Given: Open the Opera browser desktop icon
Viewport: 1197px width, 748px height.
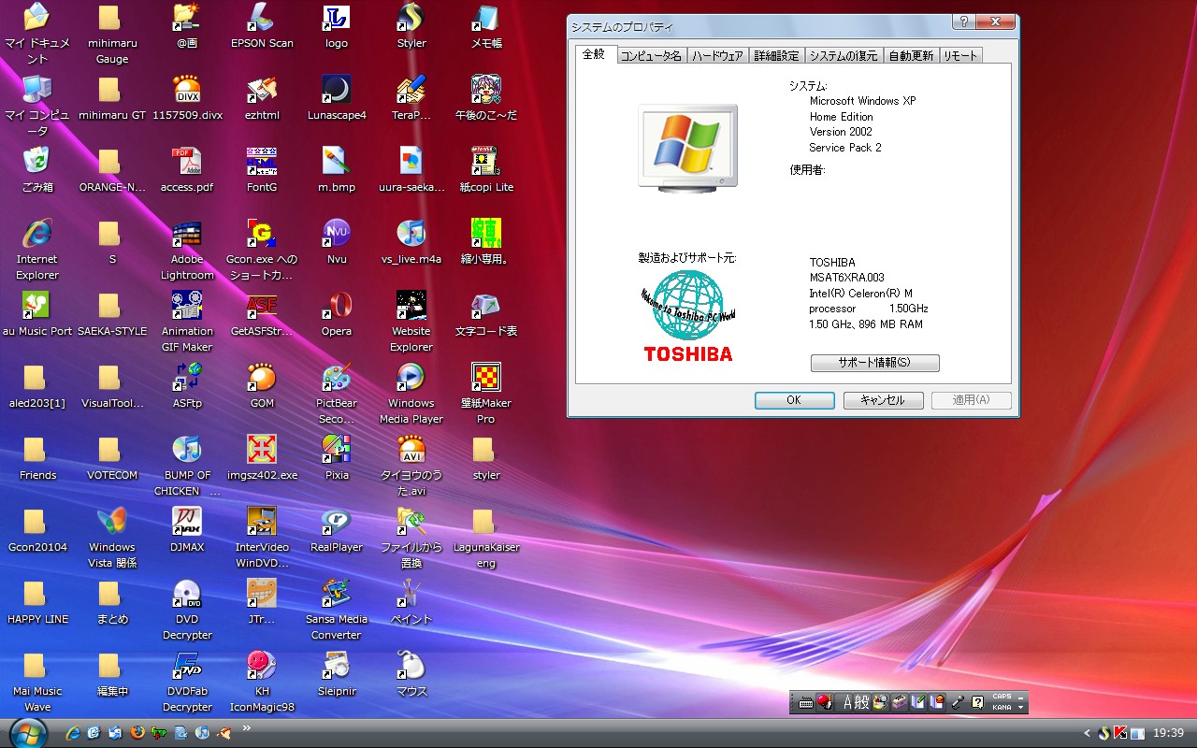Looking at the screenshot, I should point(337,314).
